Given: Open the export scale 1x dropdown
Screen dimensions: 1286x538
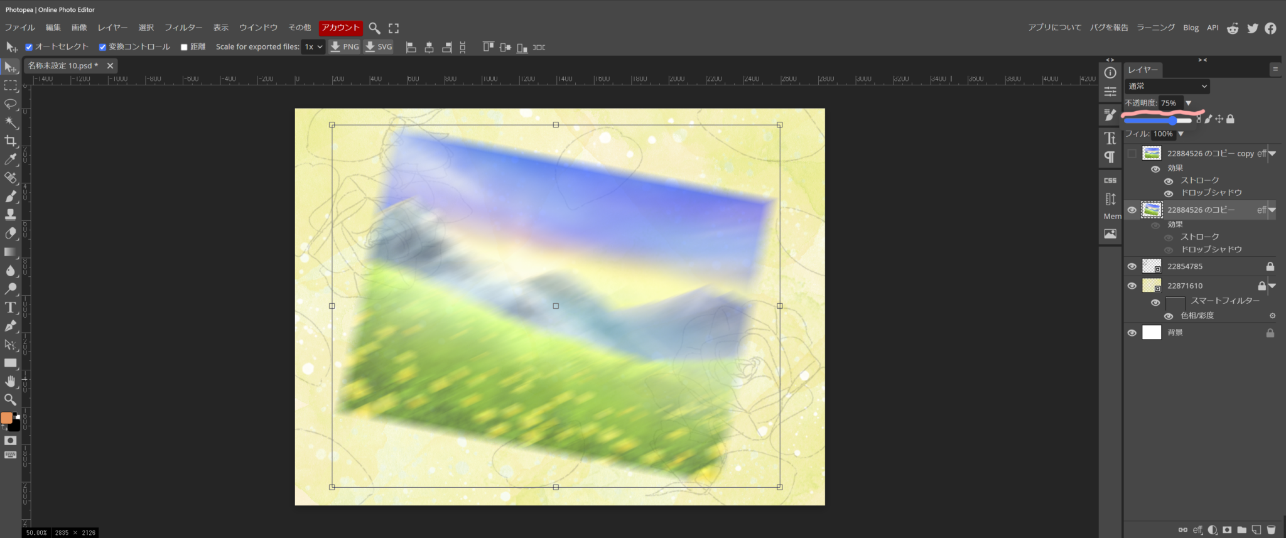Looking at the screenshot, I should pyautogui.click(x=313, y=47).
